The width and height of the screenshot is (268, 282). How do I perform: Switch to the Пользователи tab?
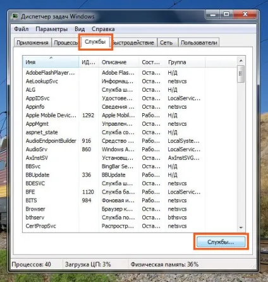tap(199, 42)
